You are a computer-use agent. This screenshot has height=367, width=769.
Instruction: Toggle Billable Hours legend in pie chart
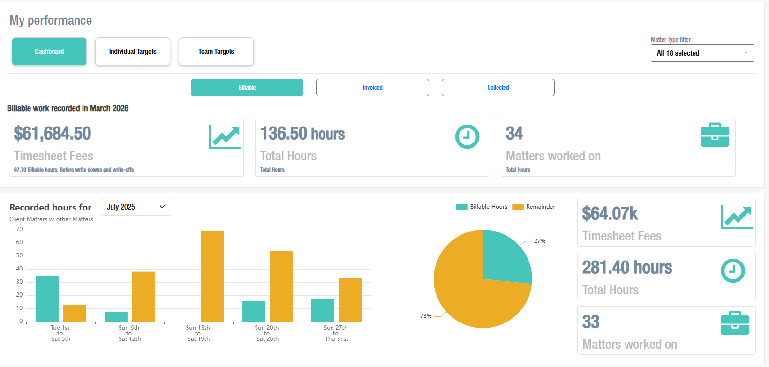[x=482, y=207]
